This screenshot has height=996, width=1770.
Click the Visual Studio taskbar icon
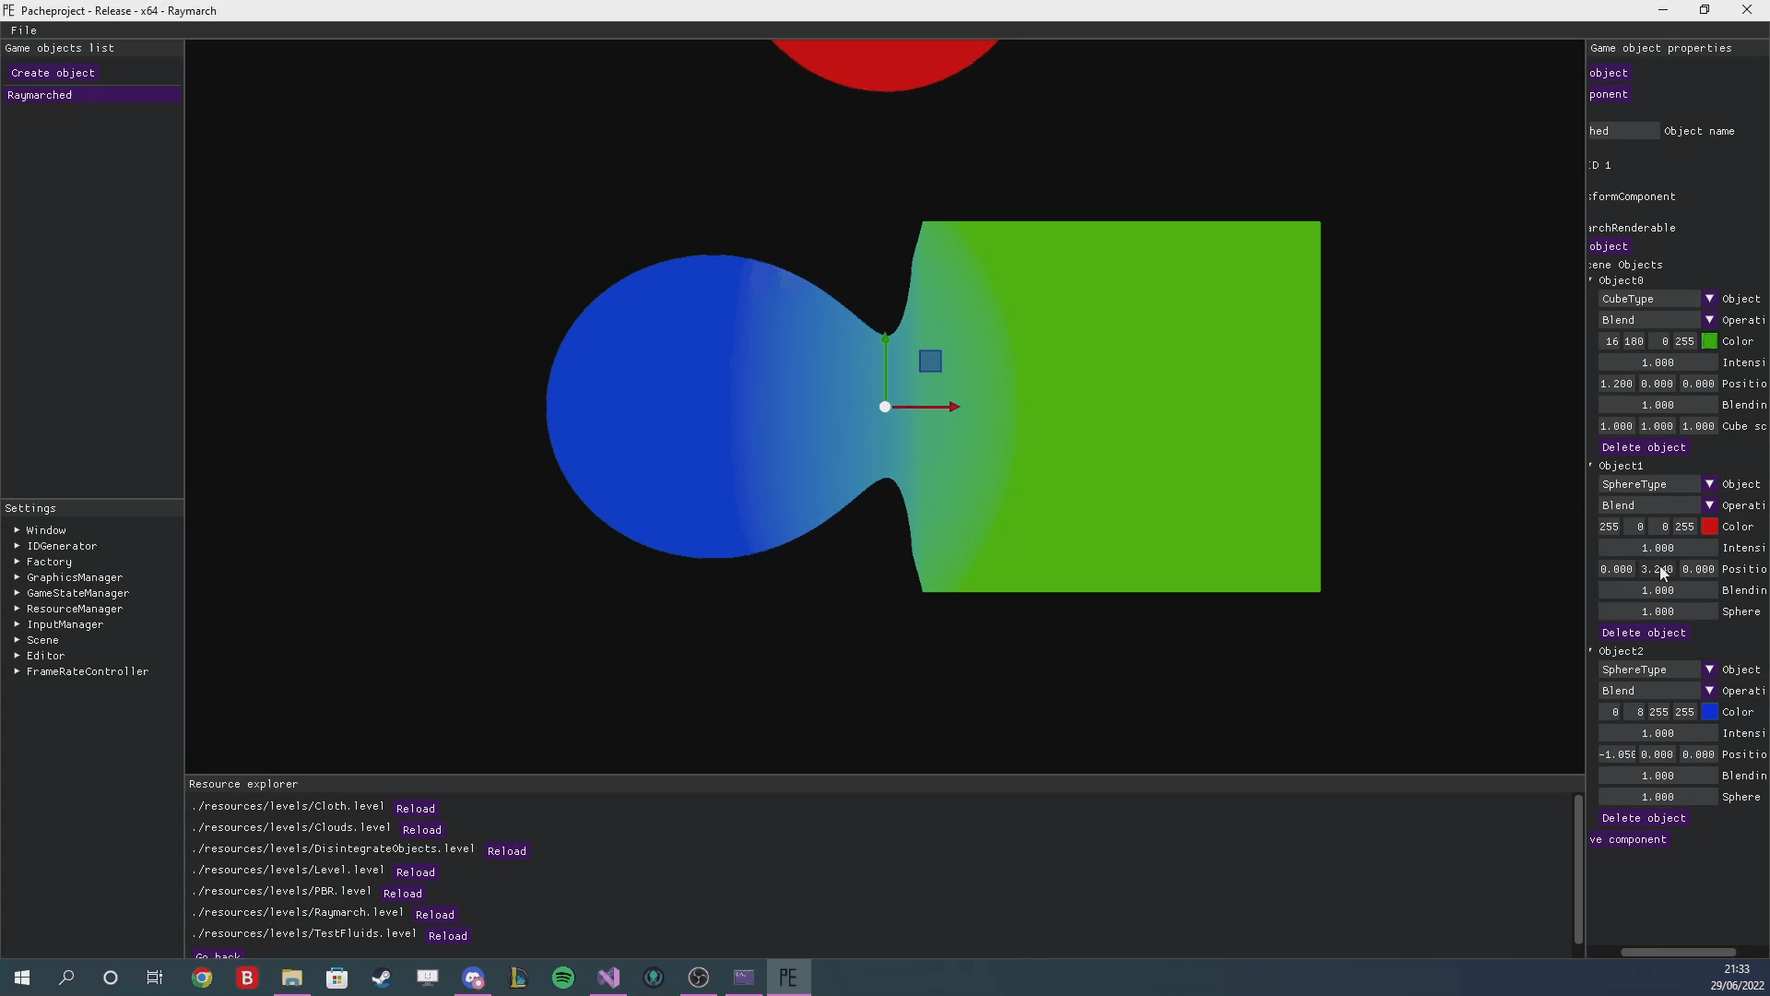608,978
